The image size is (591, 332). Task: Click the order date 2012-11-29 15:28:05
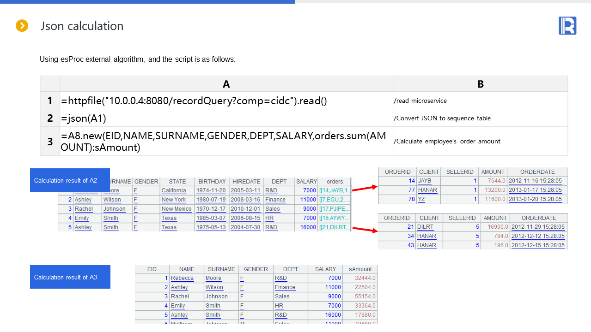pos(538,227)
